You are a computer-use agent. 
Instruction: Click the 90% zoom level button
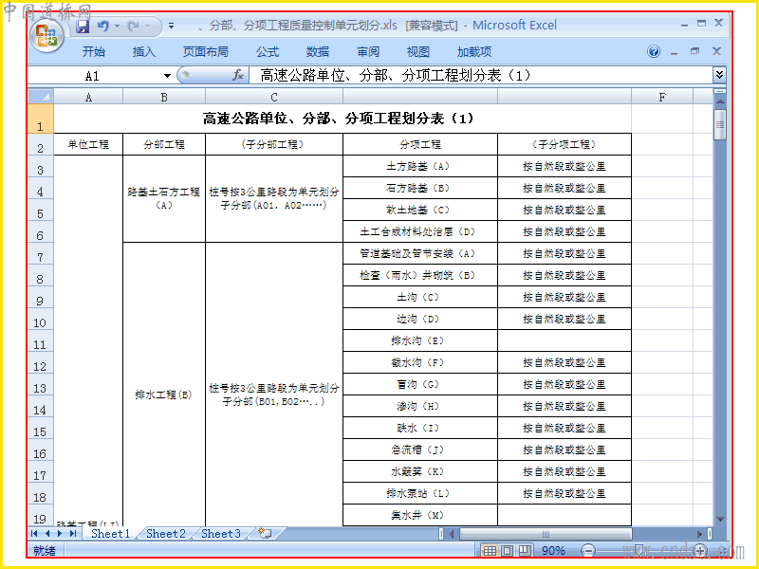point(553,551)
